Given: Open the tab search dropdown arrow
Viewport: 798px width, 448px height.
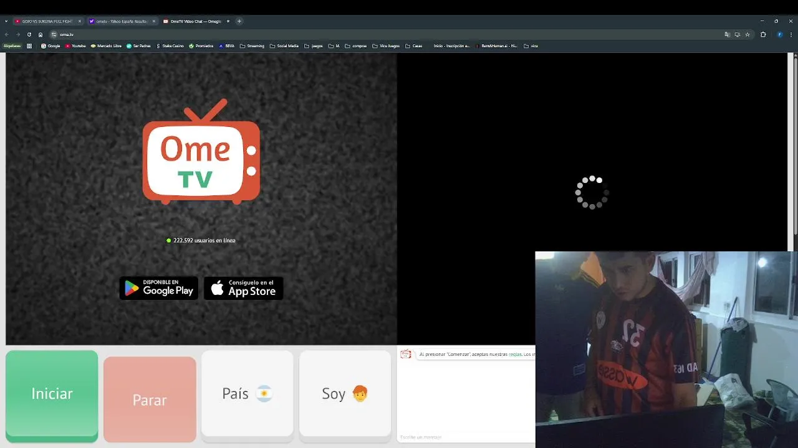Looking at the screenshot, I should [x=6, y=21].
